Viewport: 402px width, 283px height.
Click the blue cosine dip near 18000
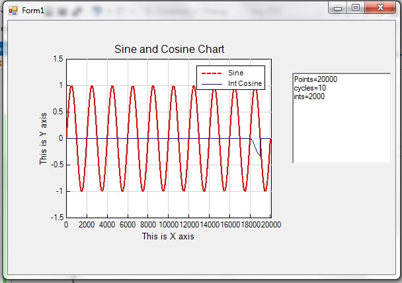pos(256,147)
